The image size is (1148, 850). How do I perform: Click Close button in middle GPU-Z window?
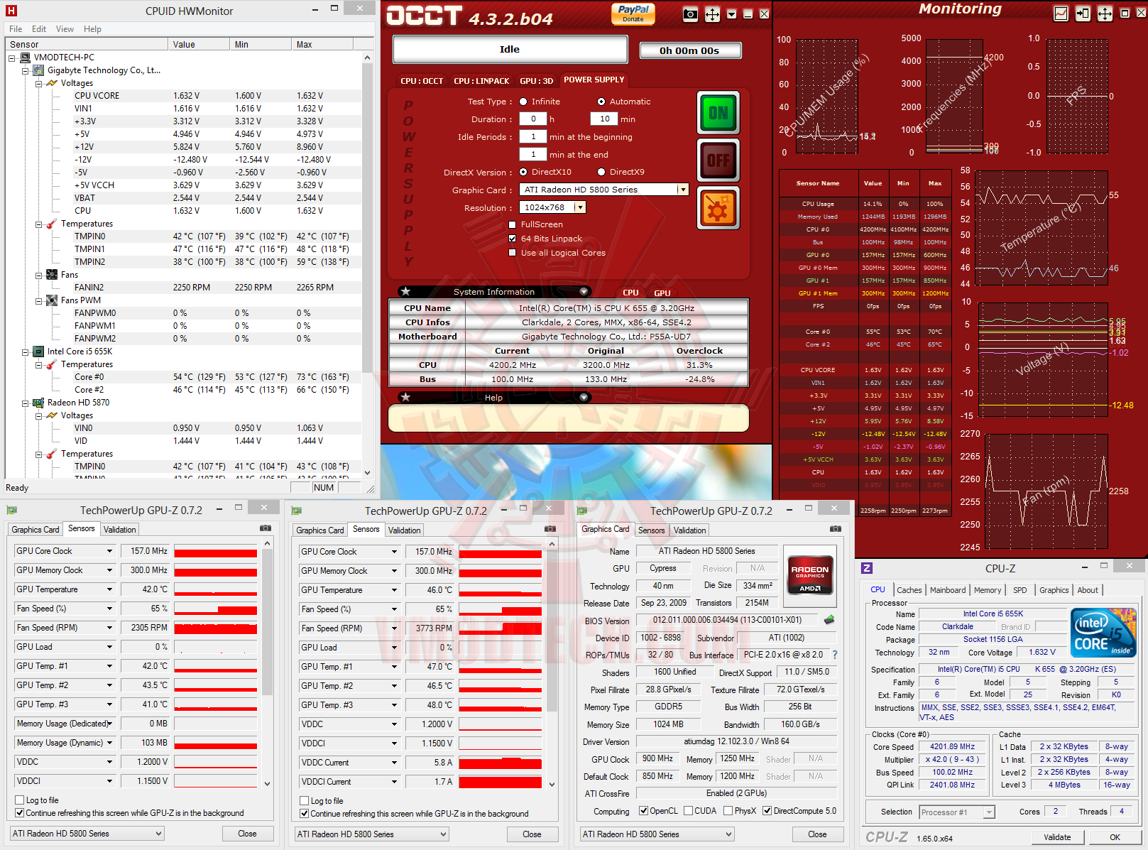point(532,834)
